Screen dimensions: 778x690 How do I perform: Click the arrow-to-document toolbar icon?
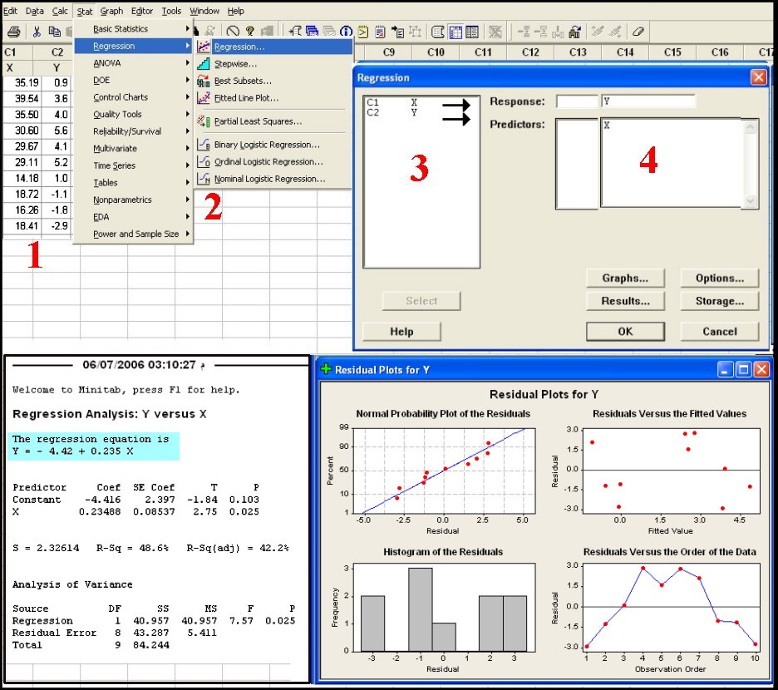coord(397,32)
